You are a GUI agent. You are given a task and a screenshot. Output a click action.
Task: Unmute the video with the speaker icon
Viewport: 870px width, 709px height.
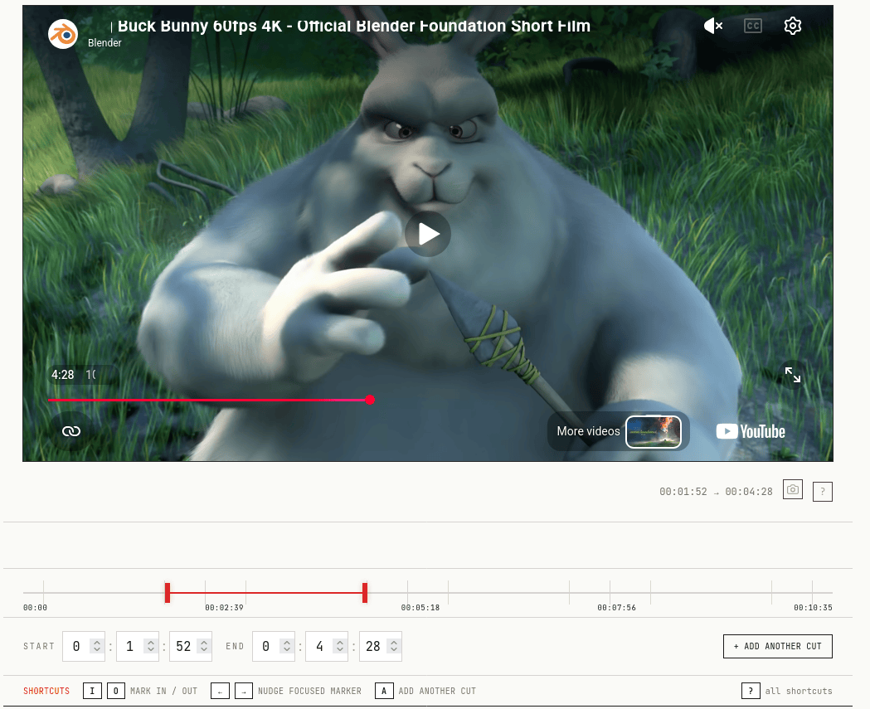click(713, 26)
